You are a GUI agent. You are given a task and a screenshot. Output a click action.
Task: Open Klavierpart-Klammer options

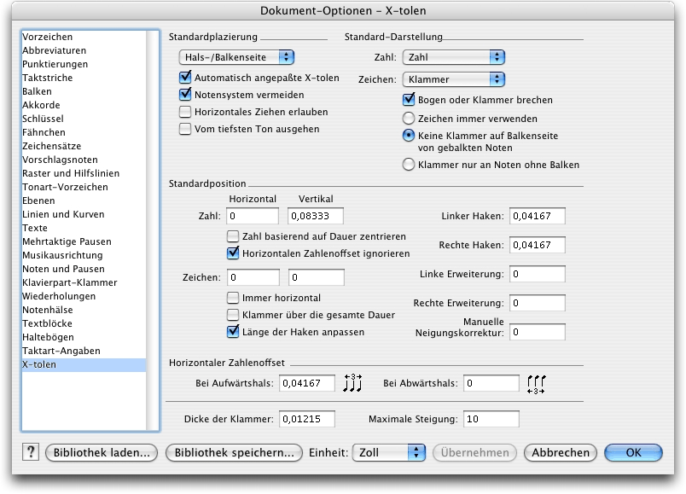click(84, 282)
